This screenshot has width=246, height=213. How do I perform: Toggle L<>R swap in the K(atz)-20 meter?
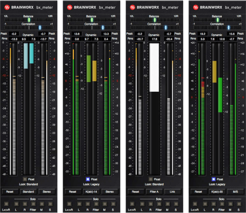coord(195,204)
